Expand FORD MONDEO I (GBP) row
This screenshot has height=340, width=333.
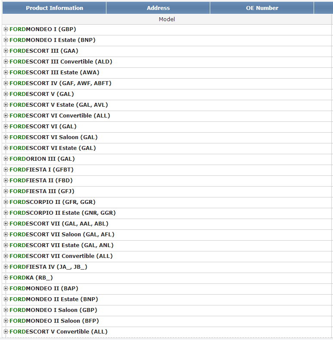[6, 29]
